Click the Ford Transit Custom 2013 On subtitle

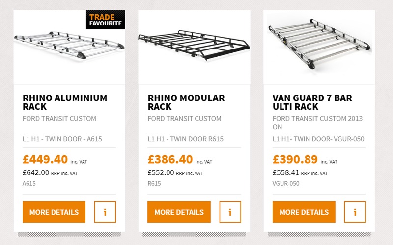pos(317,122)
